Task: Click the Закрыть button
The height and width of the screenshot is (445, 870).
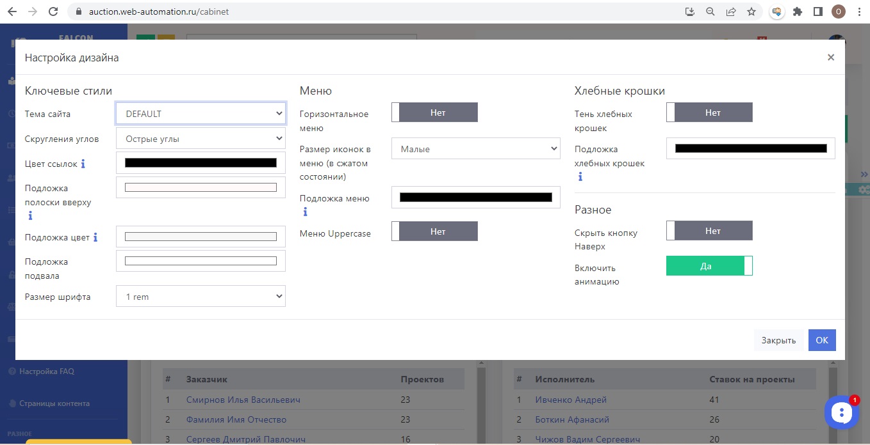Action: tap(778, 340)
